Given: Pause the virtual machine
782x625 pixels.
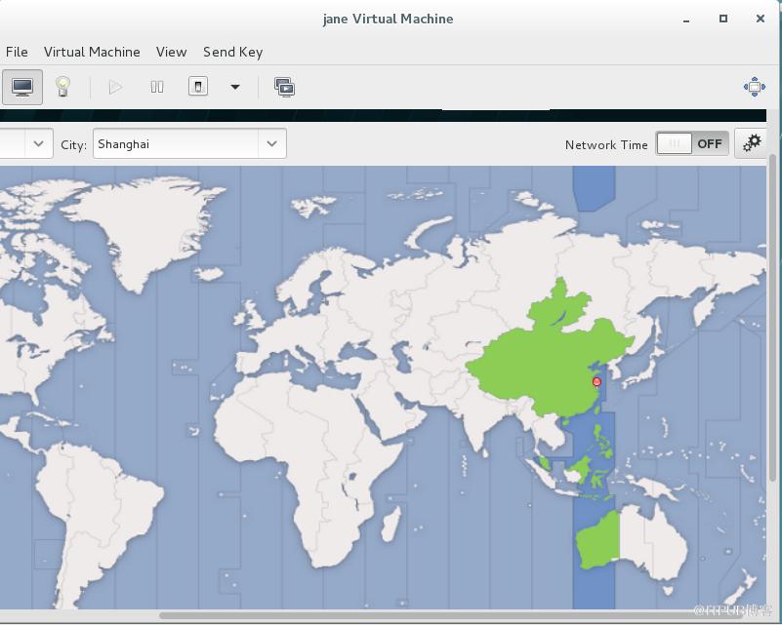Looking at the screenshot, I should pyautogui.click(x=157, y=87).
